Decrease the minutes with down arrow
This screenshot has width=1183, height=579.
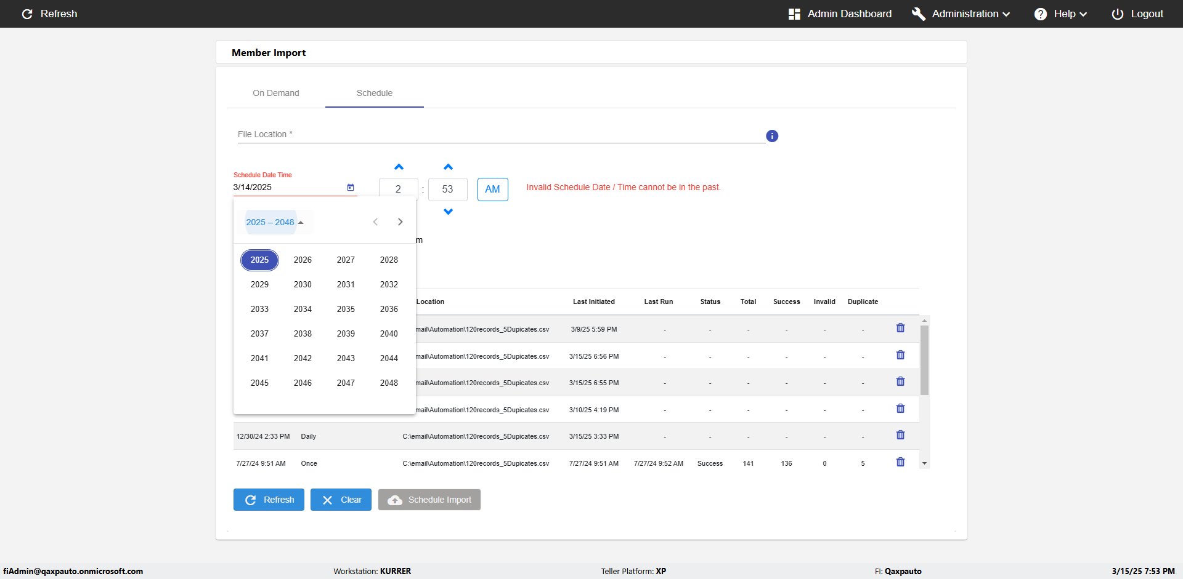point(448,212)
